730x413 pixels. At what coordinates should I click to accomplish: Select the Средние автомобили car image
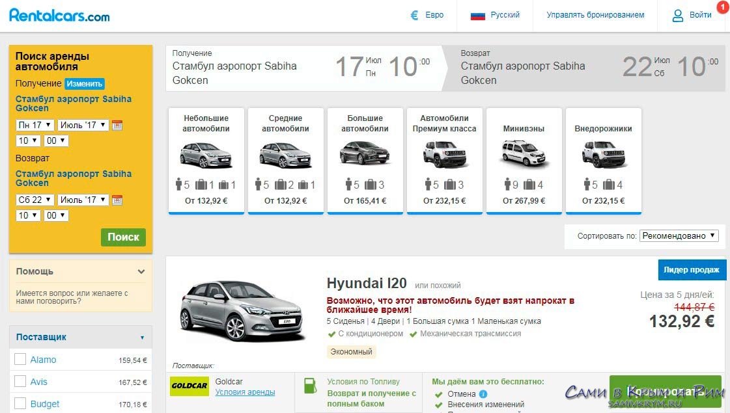[x=285, y=154]
